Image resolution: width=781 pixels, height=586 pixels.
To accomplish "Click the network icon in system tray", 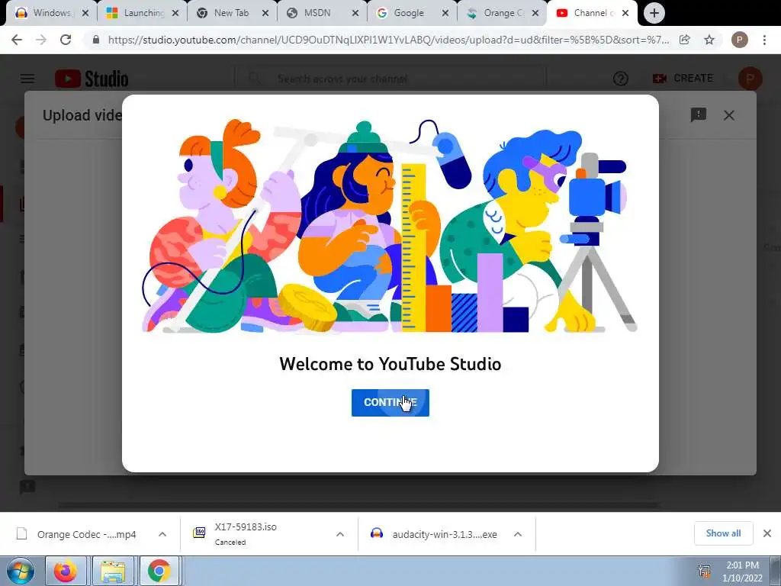I will pos(704,571).
